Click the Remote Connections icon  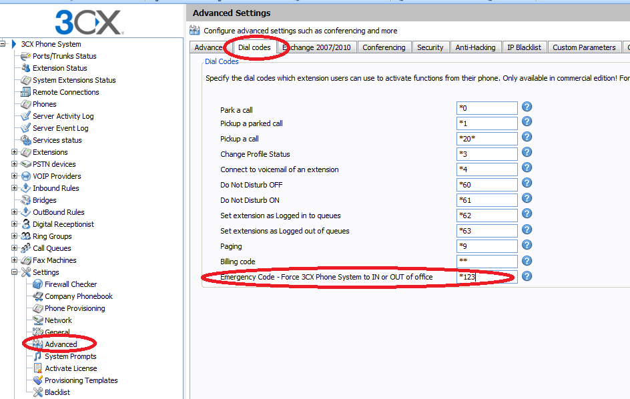point(26,92)
